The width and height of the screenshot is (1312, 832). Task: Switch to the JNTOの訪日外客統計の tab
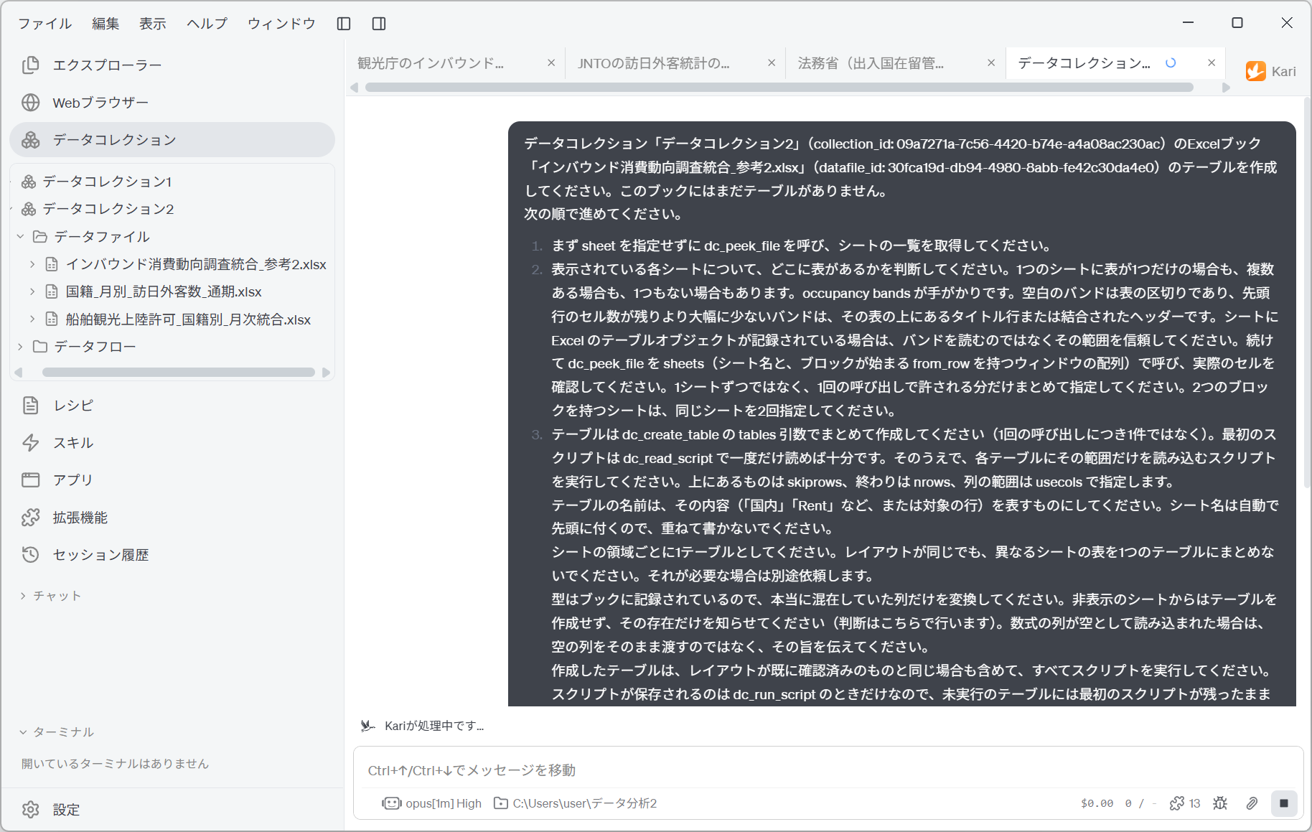[x=676, y=63]
